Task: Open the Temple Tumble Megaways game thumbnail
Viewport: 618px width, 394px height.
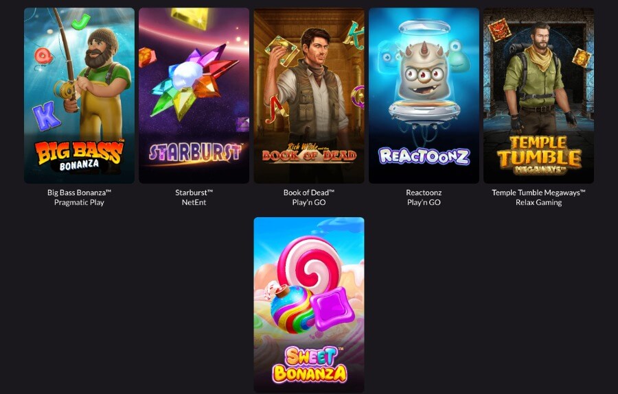Action: (539, 95)
